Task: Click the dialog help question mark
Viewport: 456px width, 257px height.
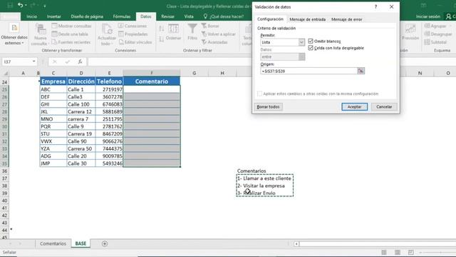Action: (x=375, y=6)
